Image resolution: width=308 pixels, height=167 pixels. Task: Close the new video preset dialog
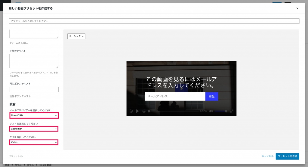(x=297, y=8)
